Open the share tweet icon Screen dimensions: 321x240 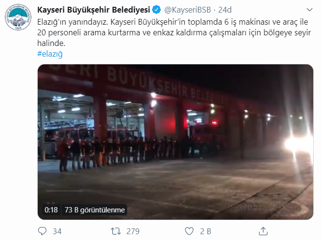click(263, 231)
